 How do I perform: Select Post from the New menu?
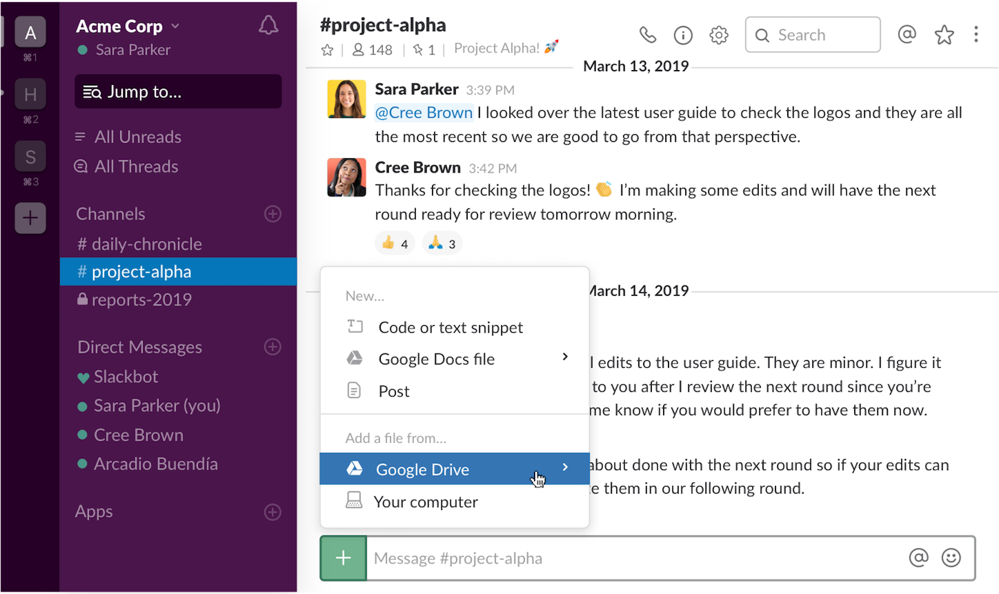(x=394, y=390)
